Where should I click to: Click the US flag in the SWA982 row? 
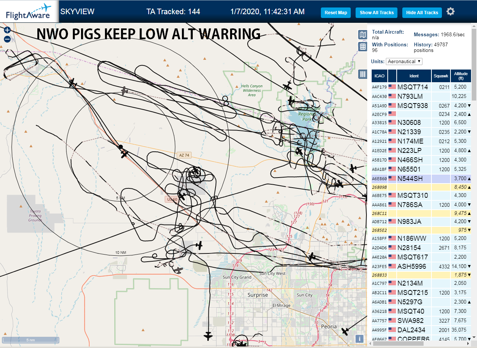(x=392, y=320)
